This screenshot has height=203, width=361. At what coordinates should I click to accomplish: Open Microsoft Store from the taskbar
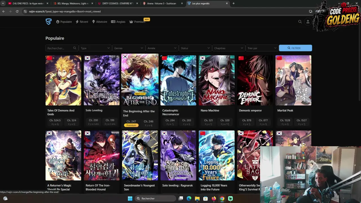click(206, 198)
